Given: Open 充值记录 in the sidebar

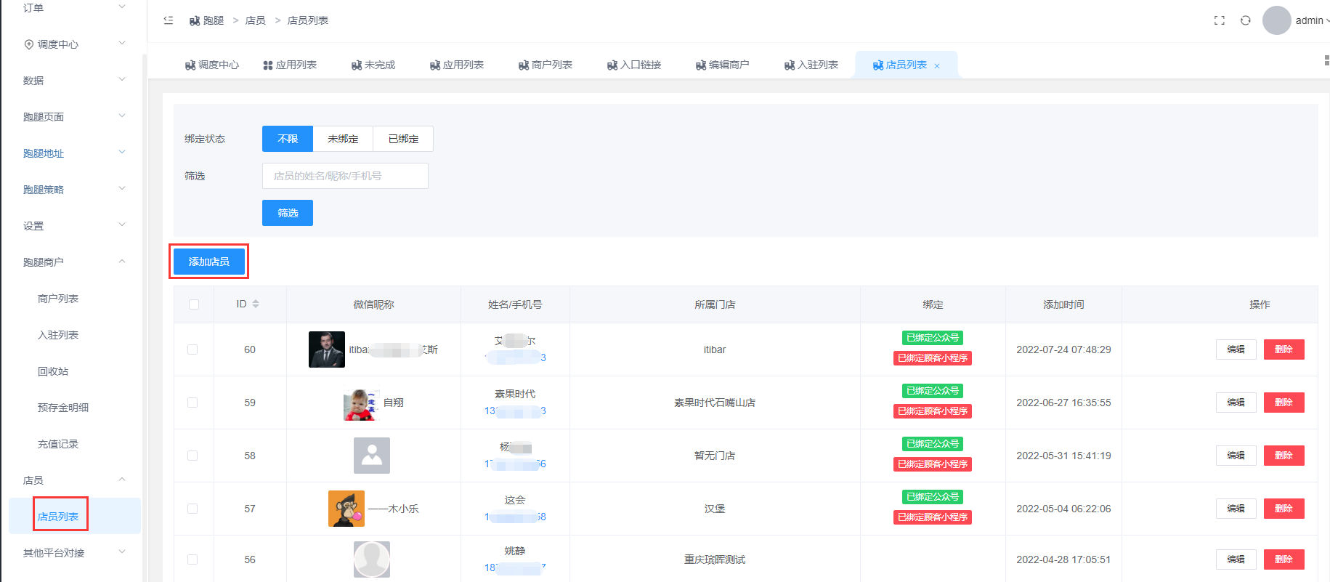Looking at the screenshot, I should 58,444.
